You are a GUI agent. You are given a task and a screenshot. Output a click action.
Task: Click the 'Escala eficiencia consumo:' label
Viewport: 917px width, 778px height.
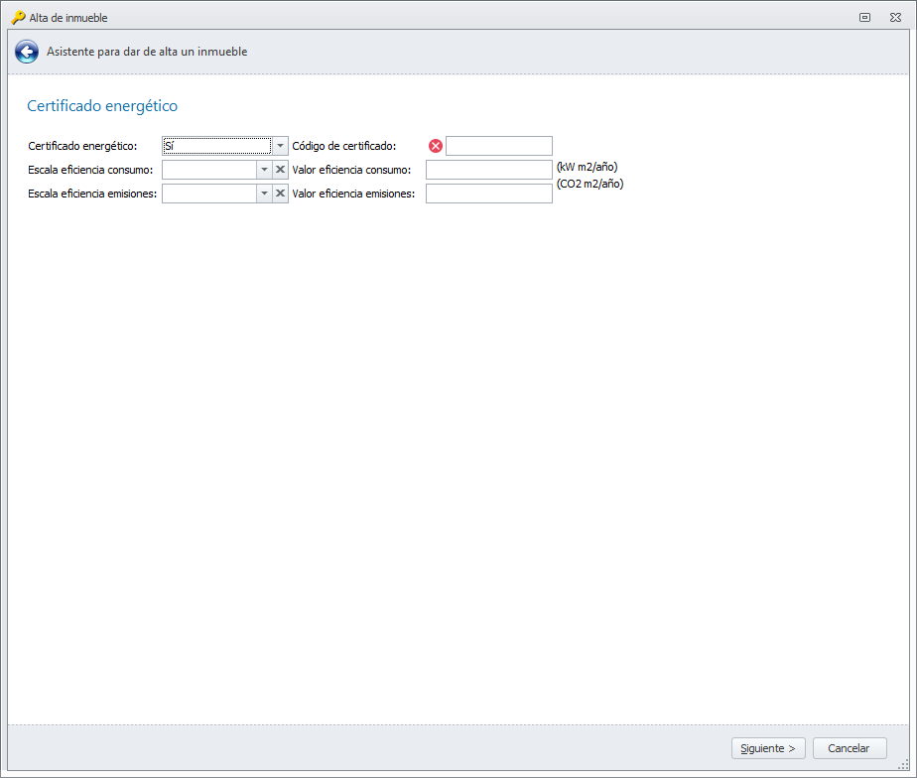[90, 170]
